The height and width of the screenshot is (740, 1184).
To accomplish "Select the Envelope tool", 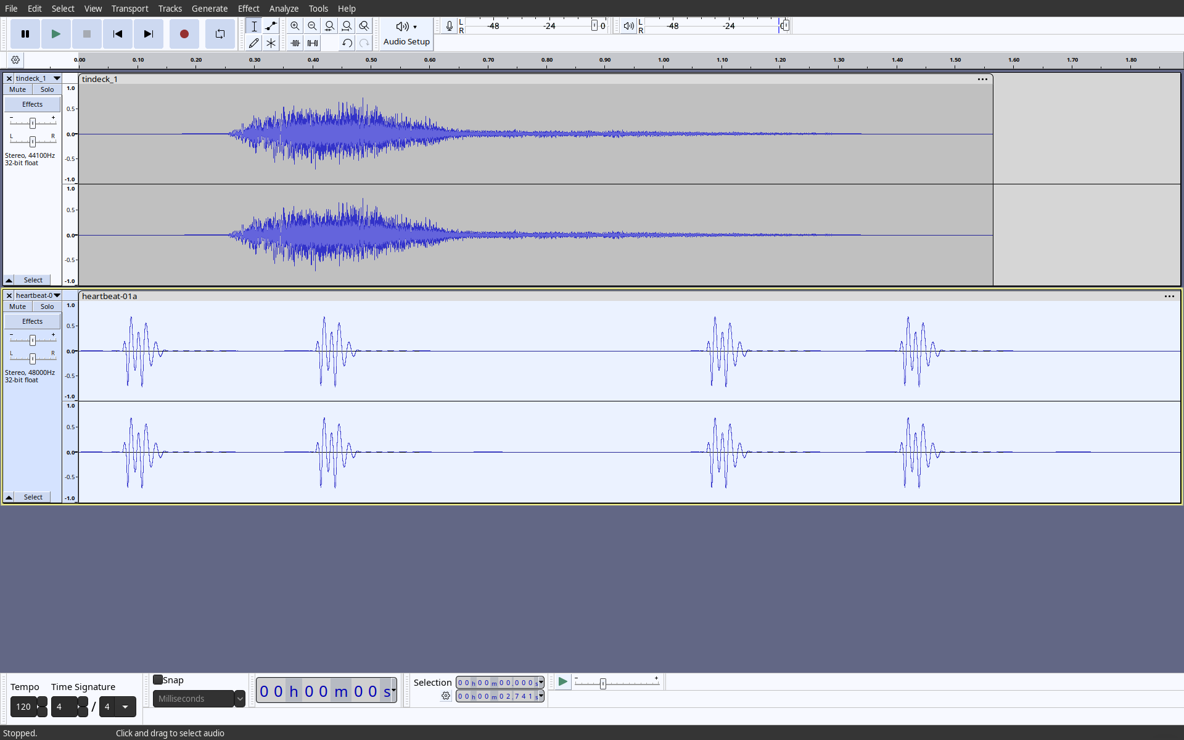I will point(271,26).
